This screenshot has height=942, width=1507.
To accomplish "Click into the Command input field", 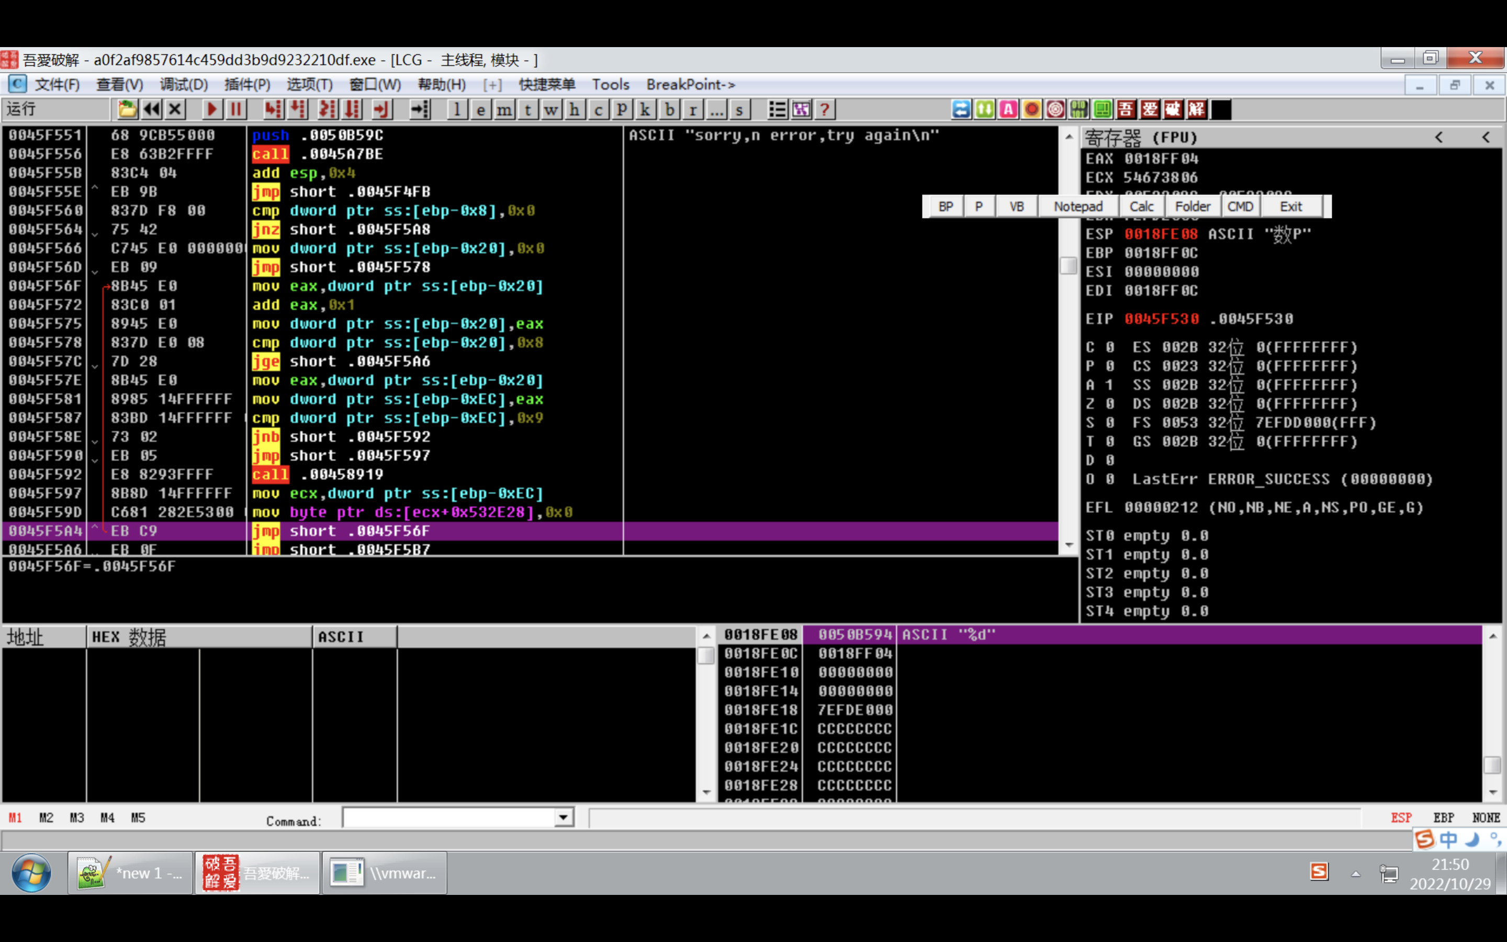I will (449, 817).
